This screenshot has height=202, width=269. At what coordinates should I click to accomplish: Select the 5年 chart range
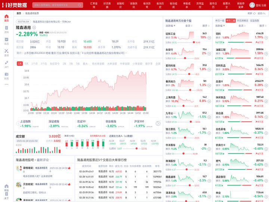point(78,64)
